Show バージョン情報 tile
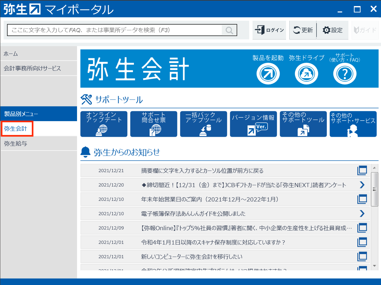Screen dimensions: 381x285 253,124
